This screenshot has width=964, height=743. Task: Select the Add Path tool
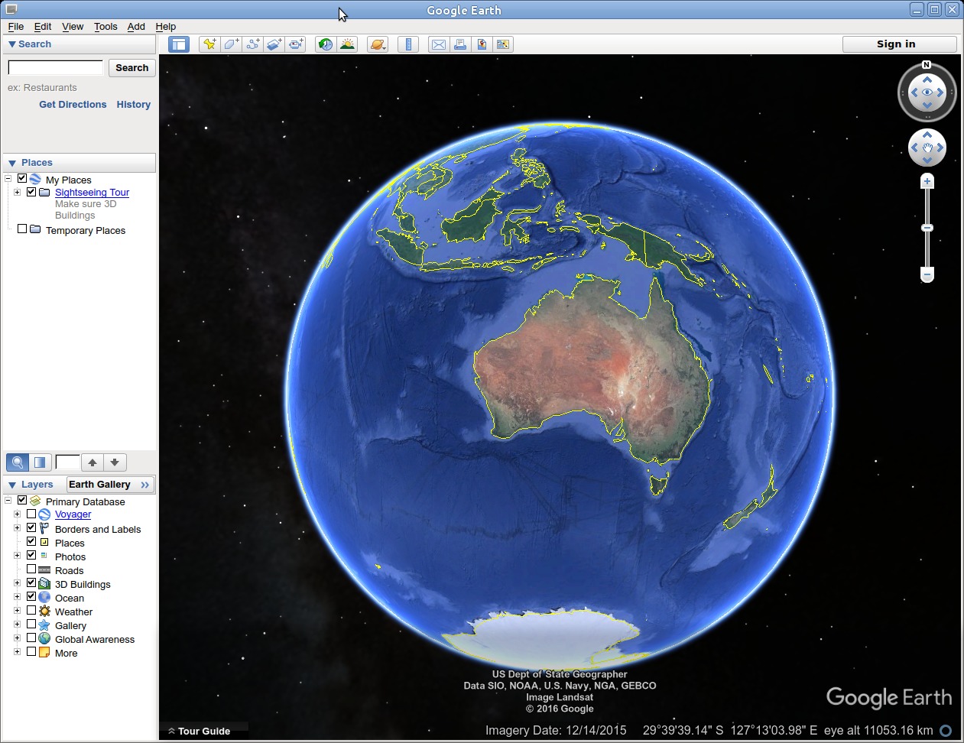point(252,44)
